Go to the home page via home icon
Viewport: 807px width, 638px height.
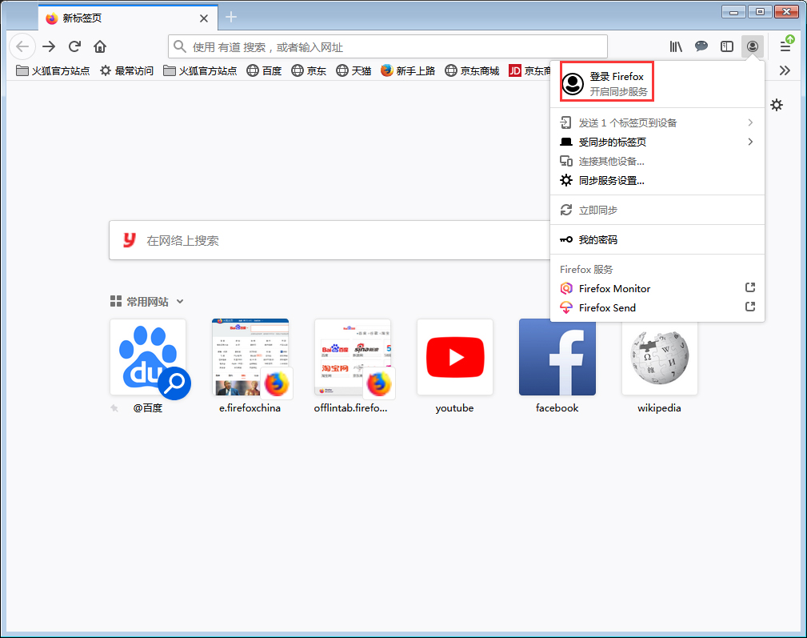[99, 46]
